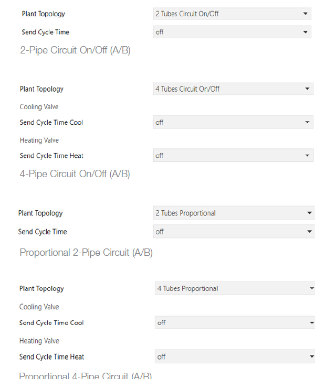
Task: Expand Send Cycle Time under 2 Tubes Circuit On/Off
Action: click(x=232, y=32)
